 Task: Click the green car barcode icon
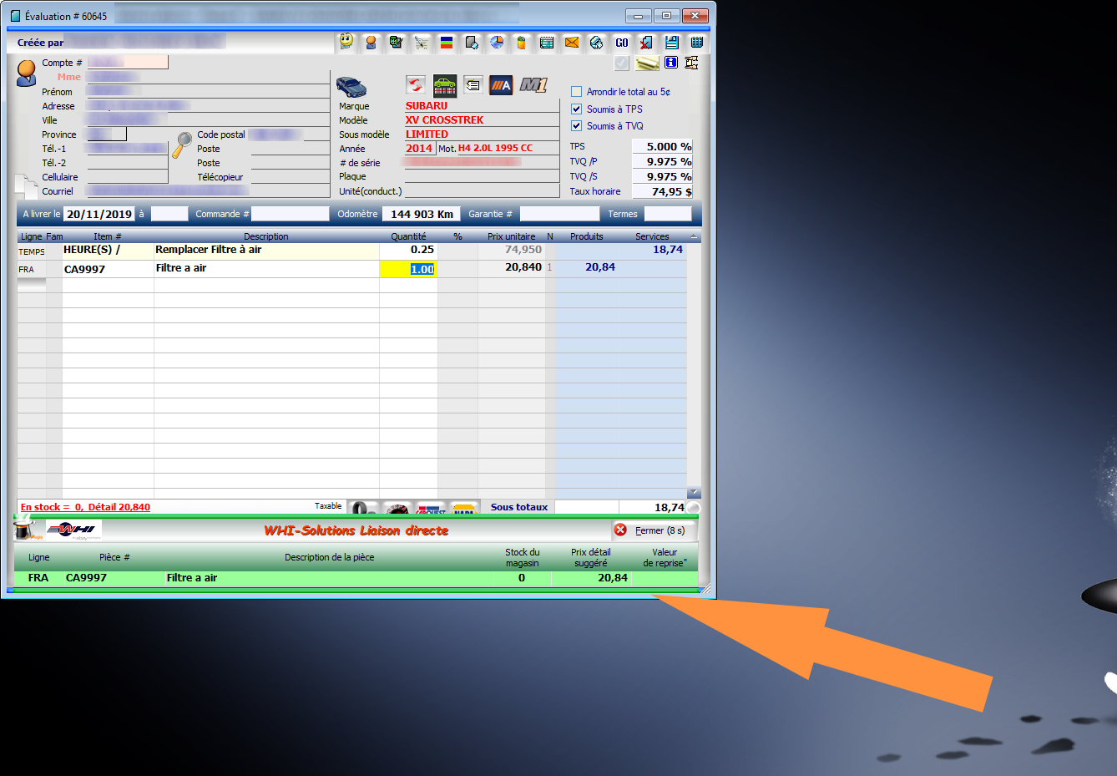point(445,84)
